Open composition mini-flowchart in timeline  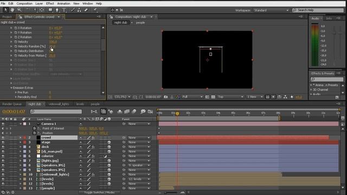click(94, 112)
